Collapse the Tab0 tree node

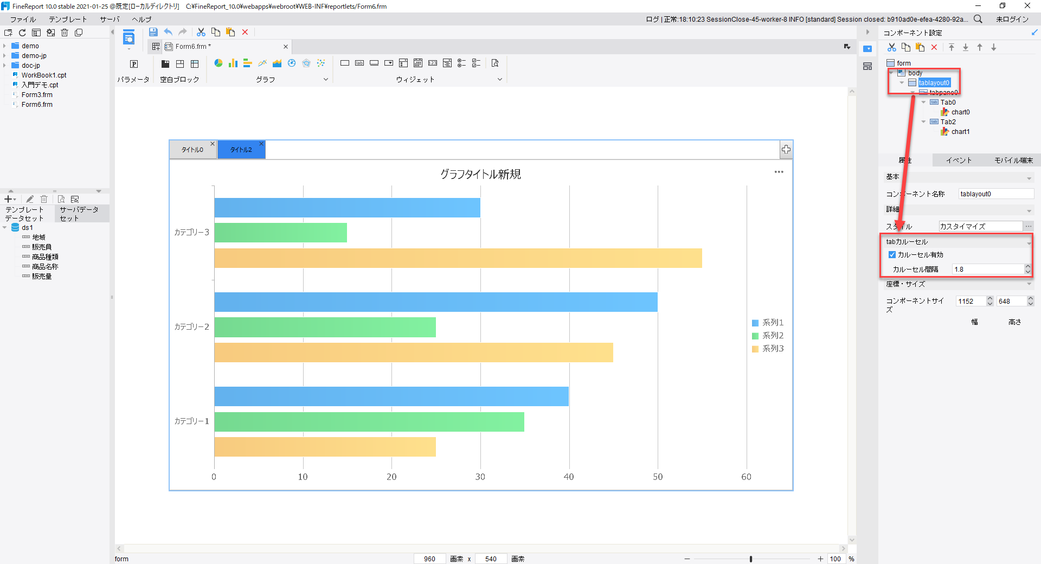924,102
